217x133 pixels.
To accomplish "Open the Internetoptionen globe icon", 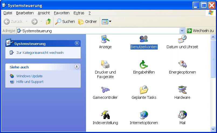I will click(144, 115).
